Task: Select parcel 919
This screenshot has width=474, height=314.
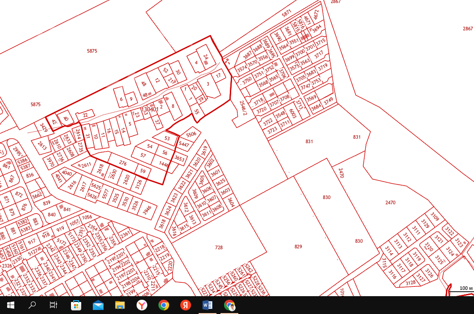Action: point(60,229)
